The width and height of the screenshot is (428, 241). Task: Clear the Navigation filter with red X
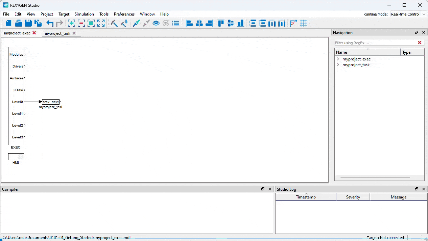[x=420, y=43]
